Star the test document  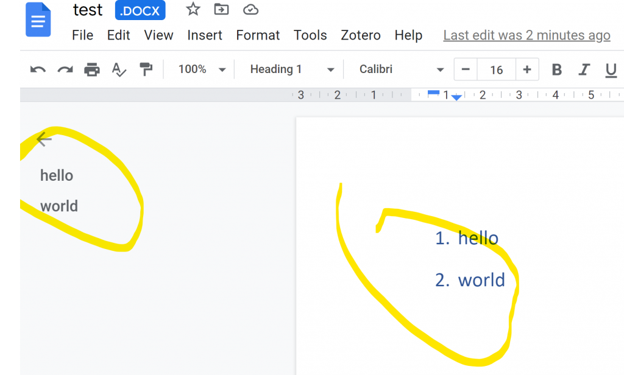coord(193,9)
